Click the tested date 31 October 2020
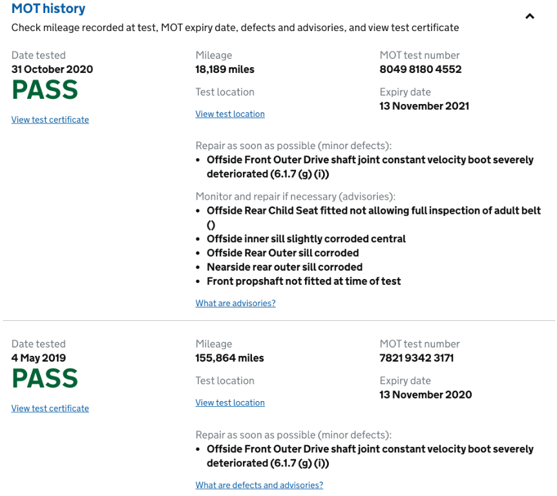 click(x=52, y=70)
